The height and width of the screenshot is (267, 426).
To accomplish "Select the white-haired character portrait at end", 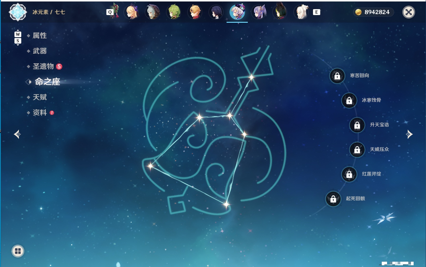I will pos(301,12).
